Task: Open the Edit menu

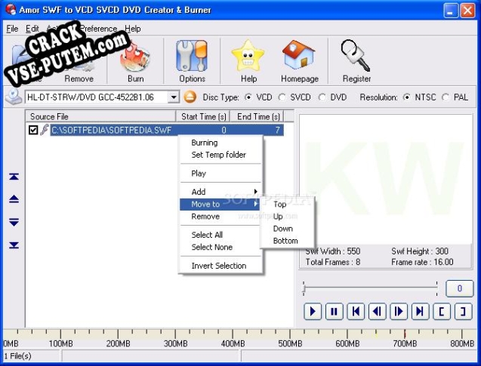Action: 32,29
